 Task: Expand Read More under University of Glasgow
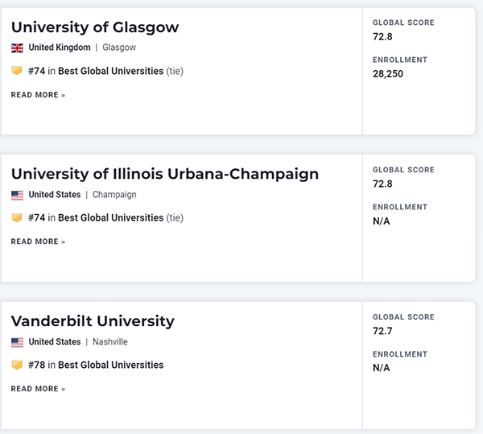pyautogui.click(x=38, y=95)
